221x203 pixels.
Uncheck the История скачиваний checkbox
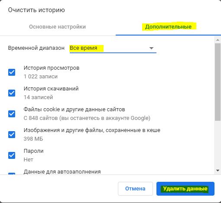[x=12, y=93]
